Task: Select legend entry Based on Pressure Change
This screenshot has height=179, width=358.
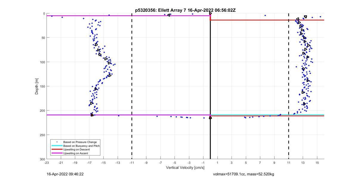Action: (x=80, y=142)
